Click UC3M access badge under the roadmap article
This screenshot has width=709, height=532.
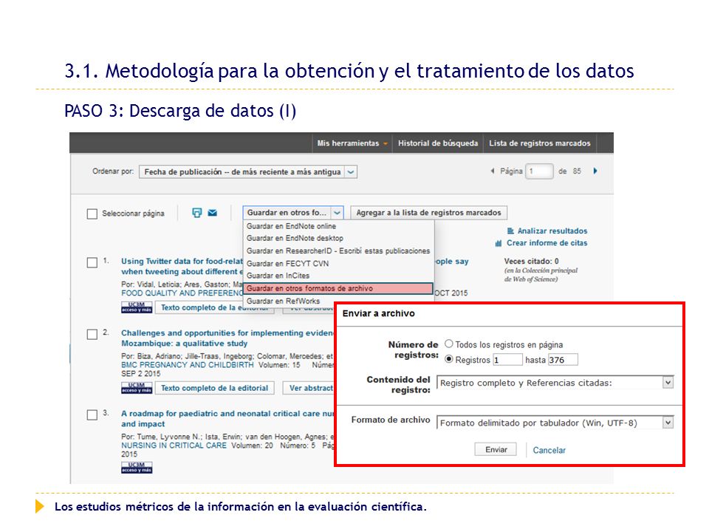pos(137,467)
